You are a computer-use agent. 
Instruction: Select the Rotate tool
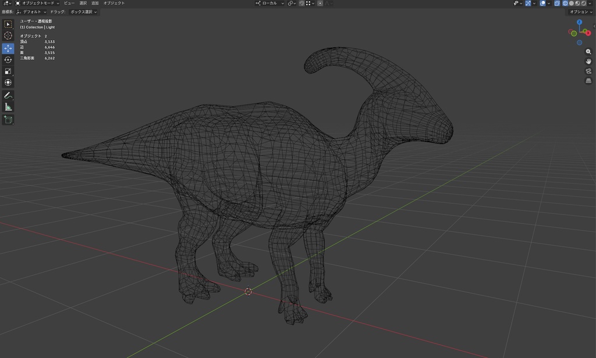(x=8, y=60)
